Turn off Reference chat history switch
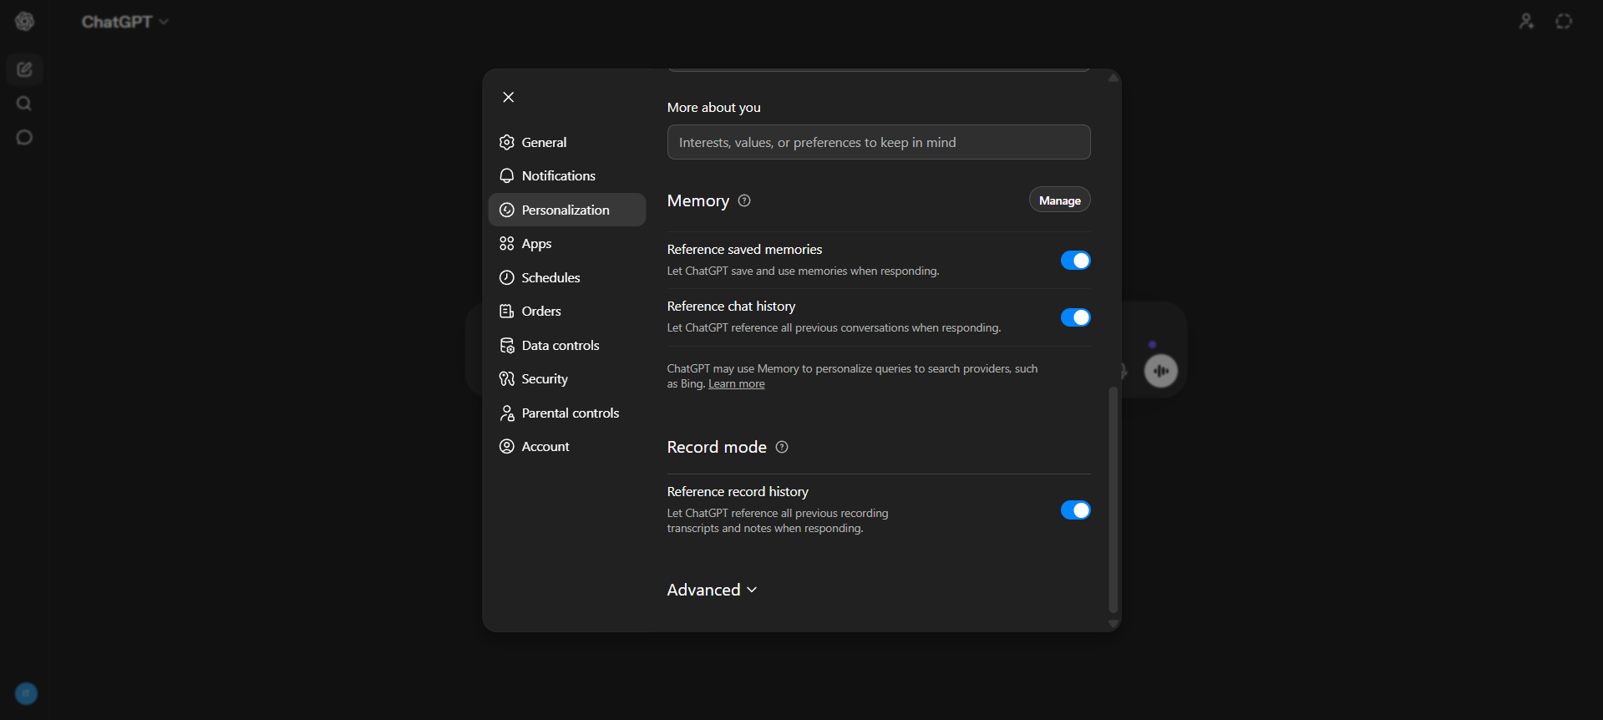 pyautogui.click(x=1075, y=317)
